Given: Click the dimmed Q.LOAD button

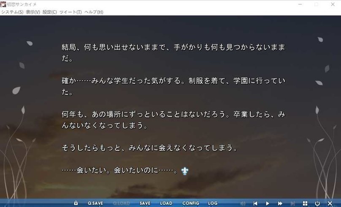Looking at the screenshot, I should 122,203.
